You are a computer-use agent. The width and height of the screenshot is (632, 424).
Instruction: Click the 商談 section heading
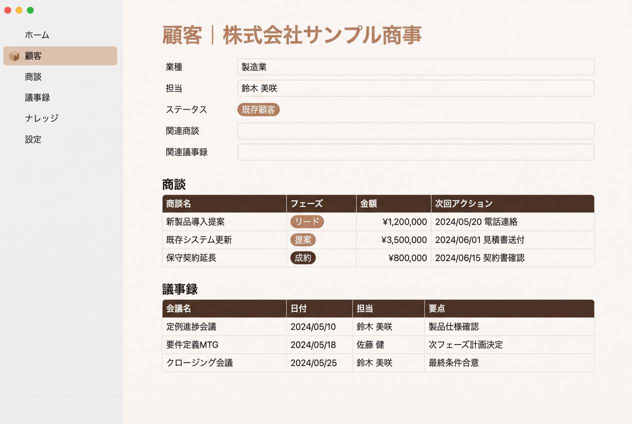point(174,184)
